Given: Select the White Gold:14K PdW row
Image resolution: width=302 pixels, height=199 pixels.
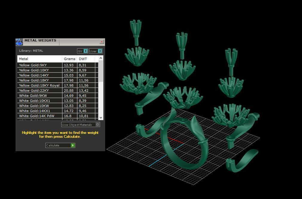Looking at the screenshot, I should [58, 116].
